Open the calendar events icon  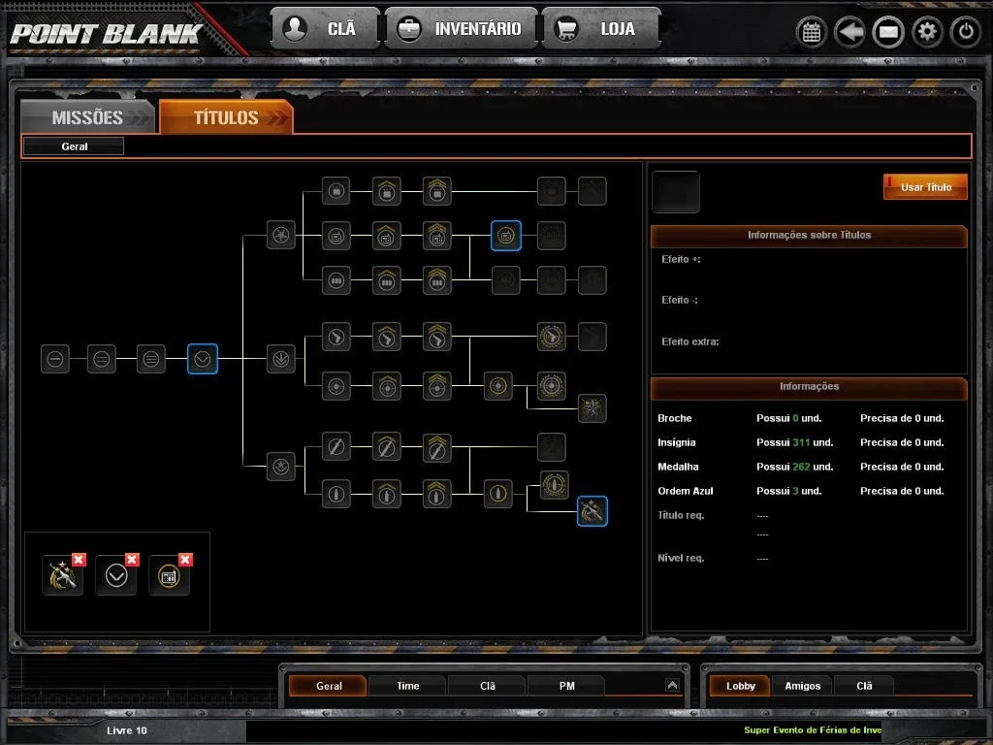point(812,32)
